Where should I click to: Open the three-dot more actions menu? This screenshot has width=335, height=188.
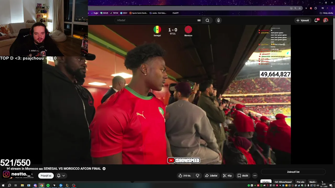255,176
